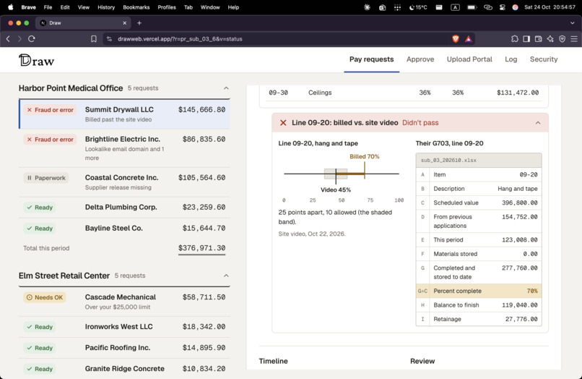Viewport: 582px width, 379px height.
Task: Collapse the Line 09-20 check panel
Action: (x=538, y=123)
